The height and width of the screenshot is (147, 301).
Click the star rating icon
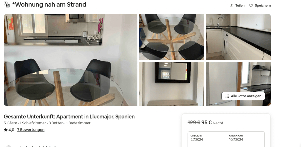[6, 130]
